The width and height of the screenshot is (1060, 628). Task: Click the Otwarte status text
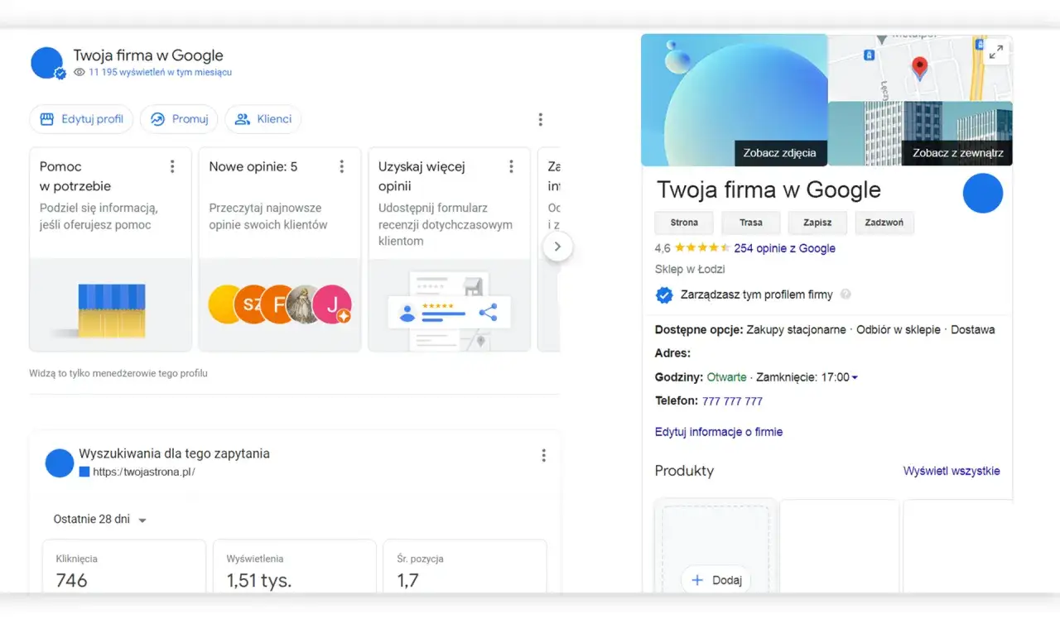click(726, 377)
